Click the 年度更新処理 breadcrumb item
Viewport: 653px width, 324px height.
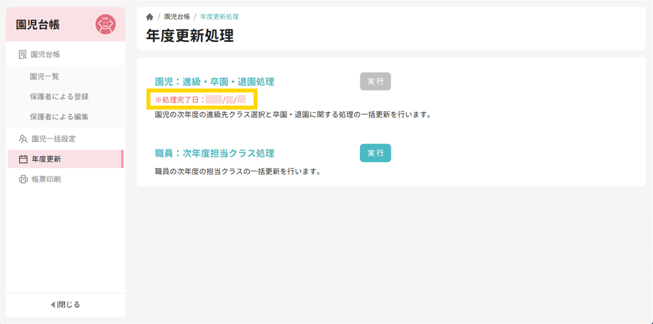[x=219, y=17]
